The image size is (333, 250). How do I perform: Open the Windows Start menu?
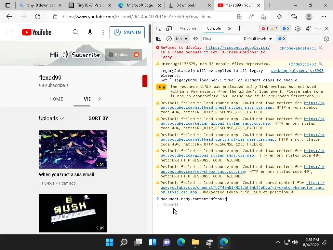(x=110, y=242)
